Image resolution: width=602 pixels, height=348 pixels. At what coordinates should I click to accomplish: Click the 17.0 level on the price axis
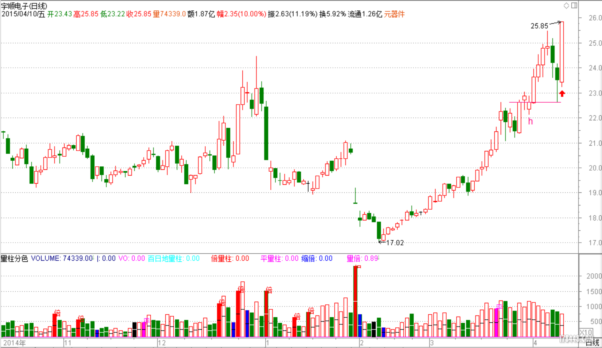(x=595, y=243)
